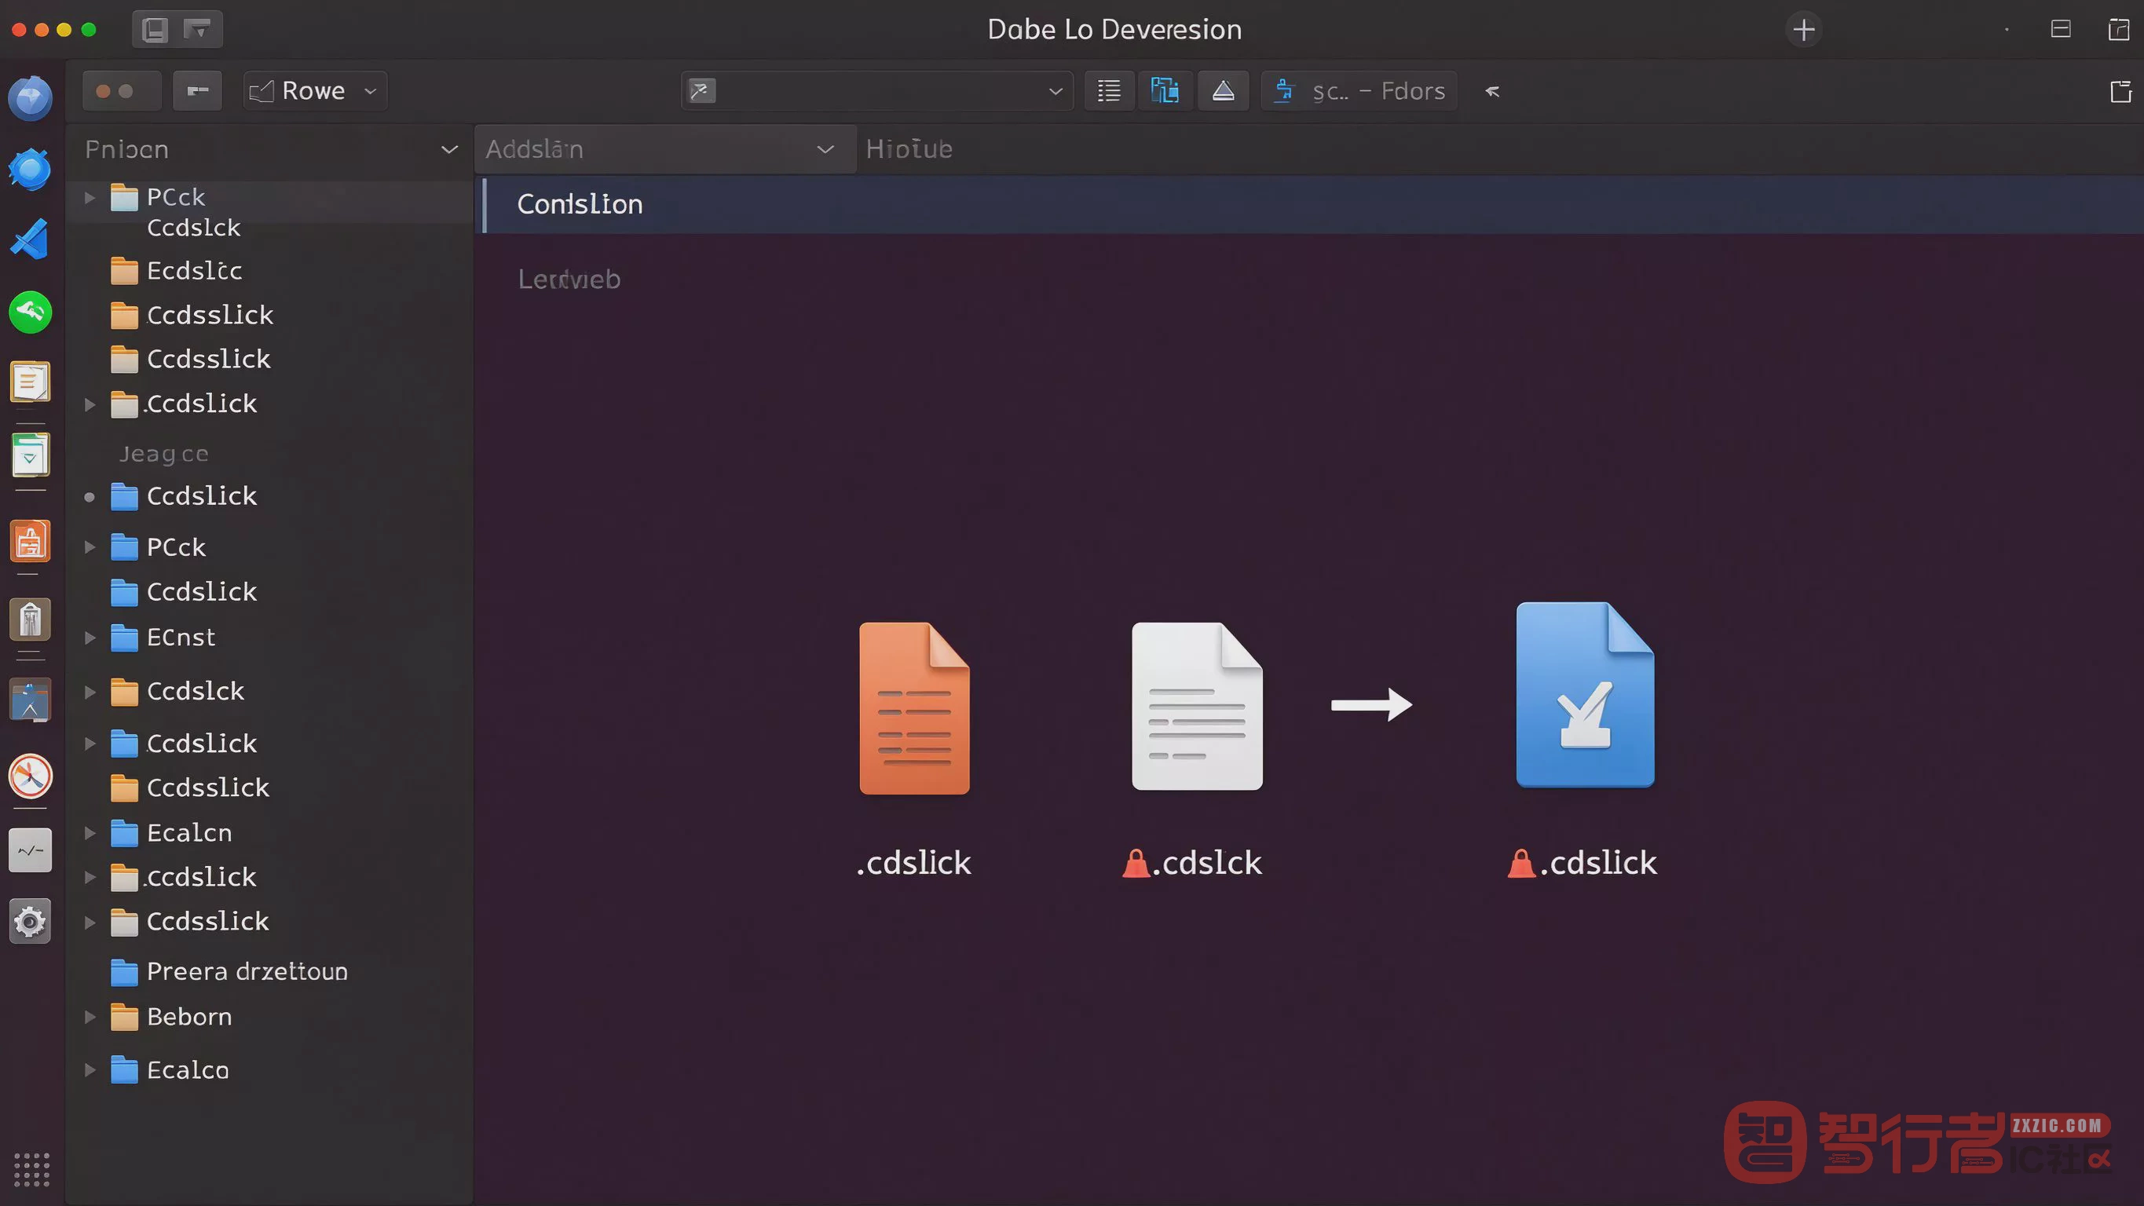This screenshot has width=2144, height=1206.
Task: Expand the toolbar search field dropdown arrow
Action: pyautogui.click(x=1055, y=92)
